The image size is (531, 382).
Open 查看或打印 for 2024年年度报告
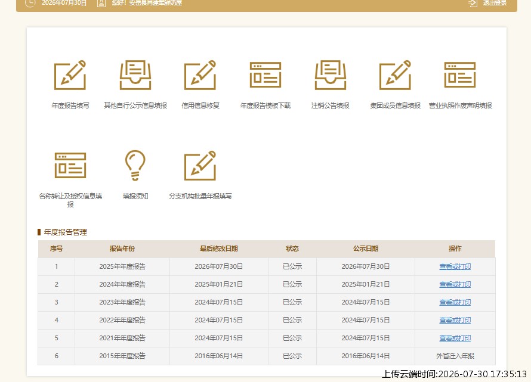pos(455,284)
